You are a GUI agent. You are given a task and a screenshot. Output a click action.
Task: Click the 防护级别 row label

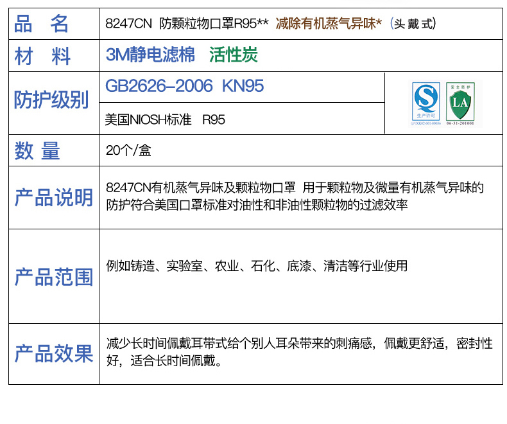click(51, 100)
